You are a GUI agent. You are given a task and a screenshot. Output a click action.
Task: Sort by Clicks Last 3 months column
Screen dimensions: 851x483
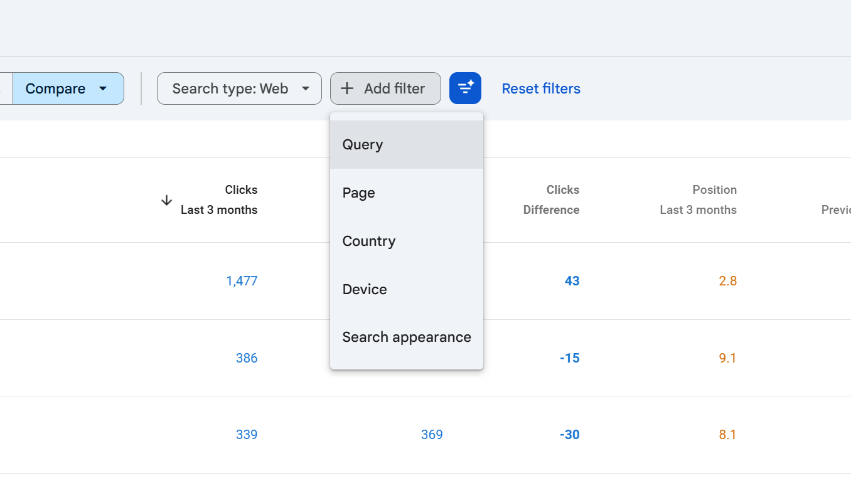pyautogui.click(x=219, y=199)
